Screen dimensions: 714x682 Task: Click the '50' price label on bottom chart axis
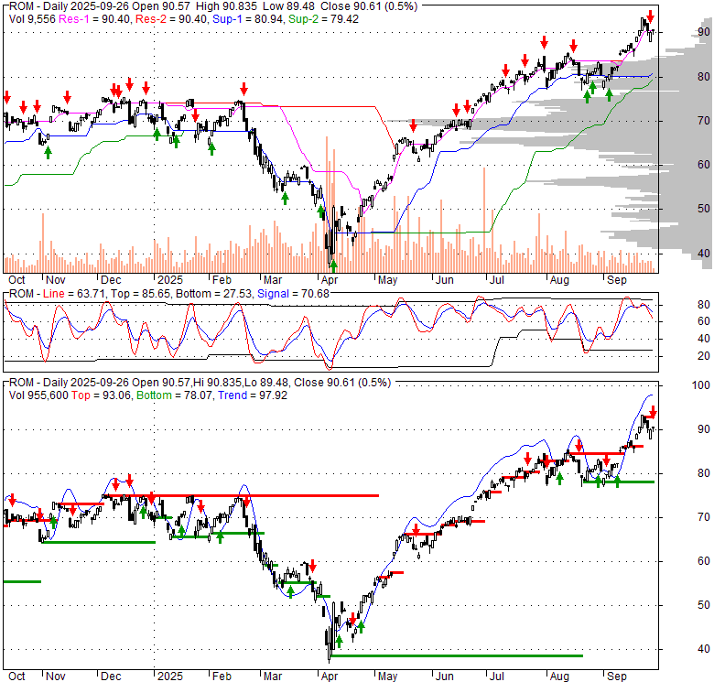tap(704, 605)
